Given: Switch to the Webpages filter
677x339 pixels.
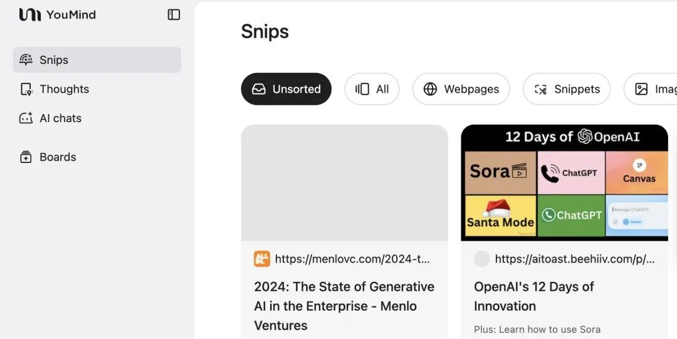Looking at the screenshot, I should click(461, 89).
